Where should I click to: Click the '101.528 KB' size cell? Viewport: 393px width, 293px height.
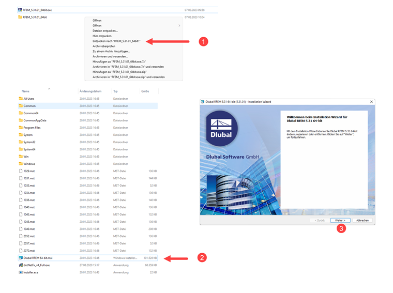[150, 258]
